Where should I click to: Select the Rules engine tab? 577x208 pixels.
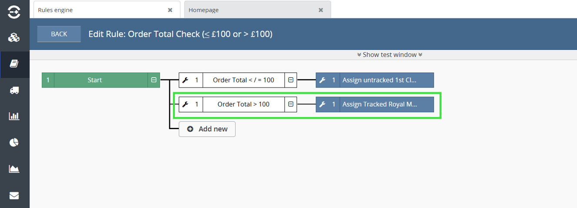[x=100, y=10]
